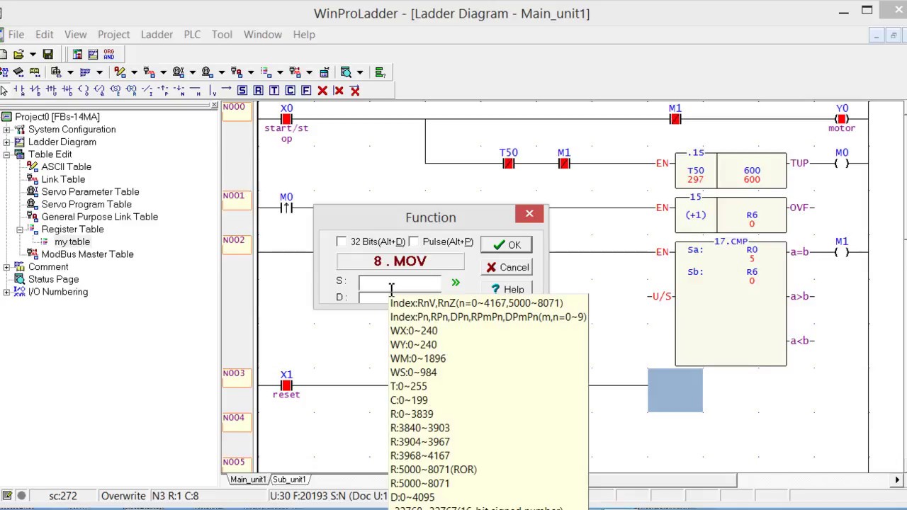Insert a horizontal line with H tool

pos(195,90)
